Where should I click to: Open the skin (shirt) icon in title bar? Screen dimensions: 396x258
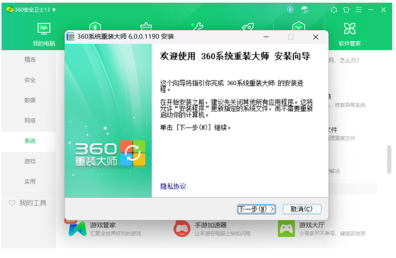(346, 10)
